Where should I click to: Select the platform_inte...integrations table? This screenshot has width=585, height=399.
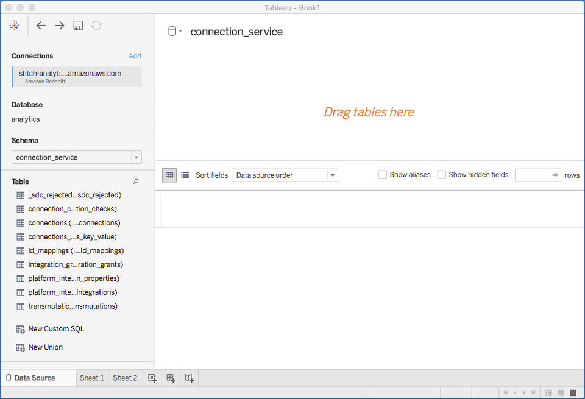73,292
